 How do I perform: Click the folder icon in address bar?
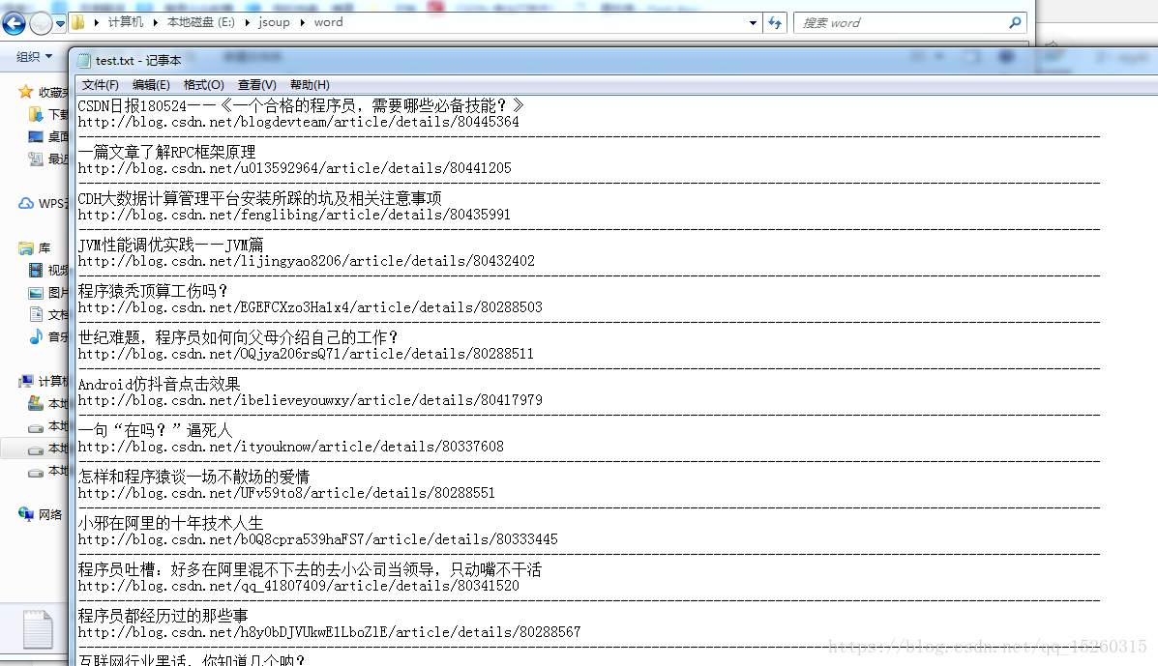pos(77,23)
